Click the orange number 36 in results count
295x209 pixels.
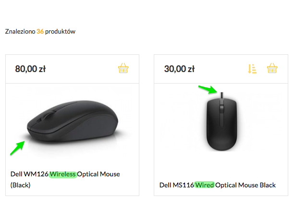click(x=40, y=31)
